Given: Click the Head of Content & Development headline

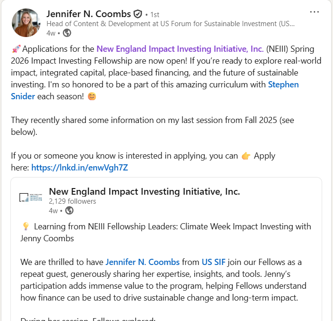Looking at the screenshot, I should (171, 24).
